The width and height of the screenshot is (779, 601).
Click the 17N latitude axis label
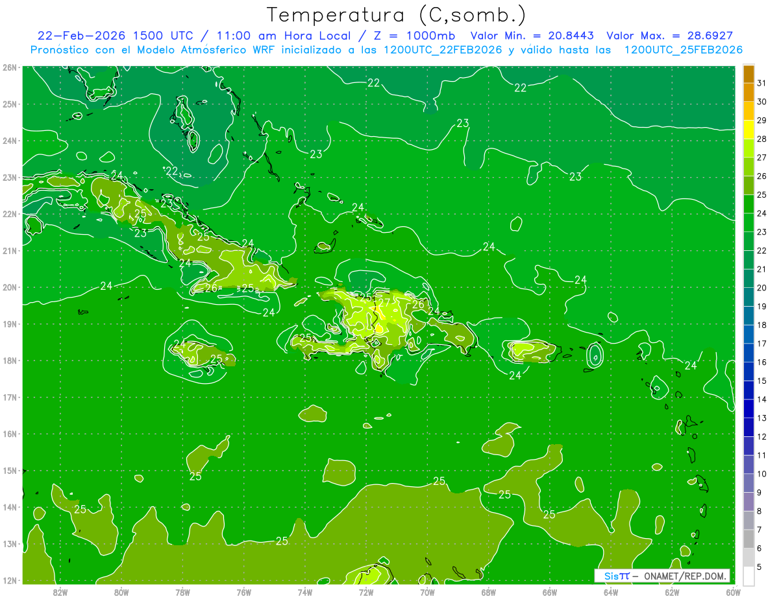(9, 397)
